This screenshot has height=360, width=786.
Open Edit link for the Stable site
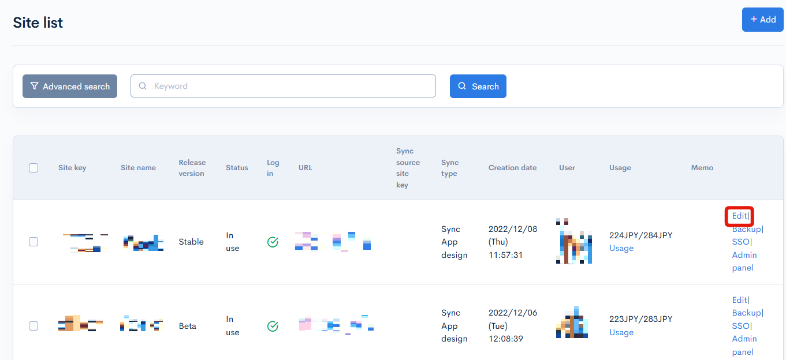[739, 216]
